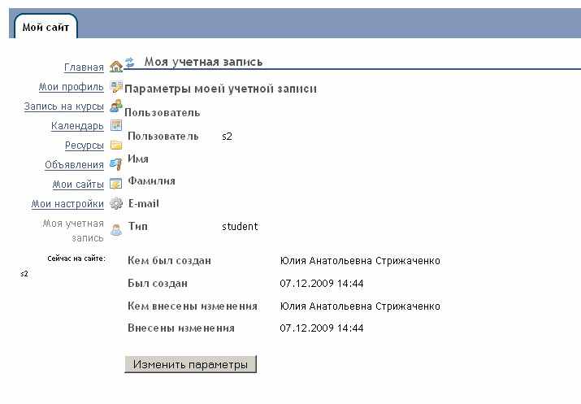Click the Внесены изменения date value
Screen dimensions: 581x404
point(322,328)
